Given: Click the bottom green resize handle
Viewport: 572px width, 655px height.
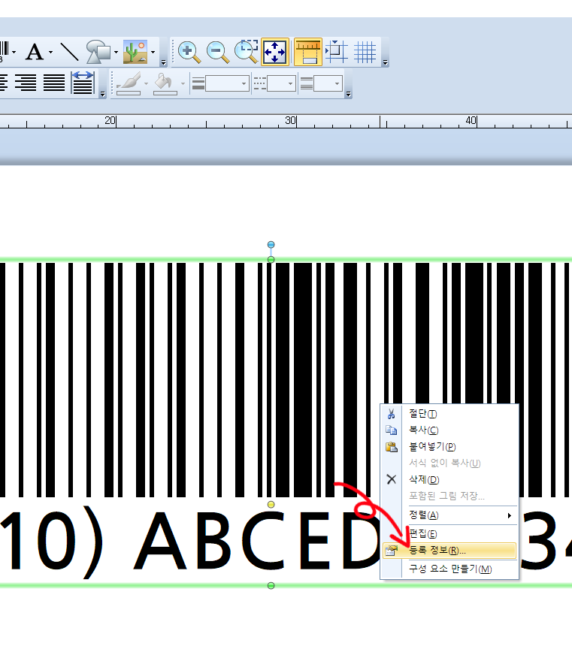Looking at the screenshot, I should coord(271,586).
